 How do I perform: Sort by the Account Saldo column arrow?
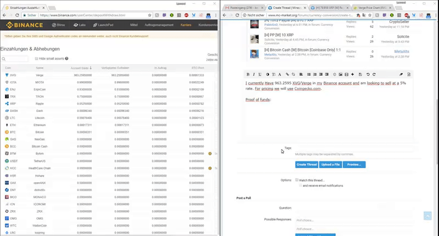click(91, 68)
